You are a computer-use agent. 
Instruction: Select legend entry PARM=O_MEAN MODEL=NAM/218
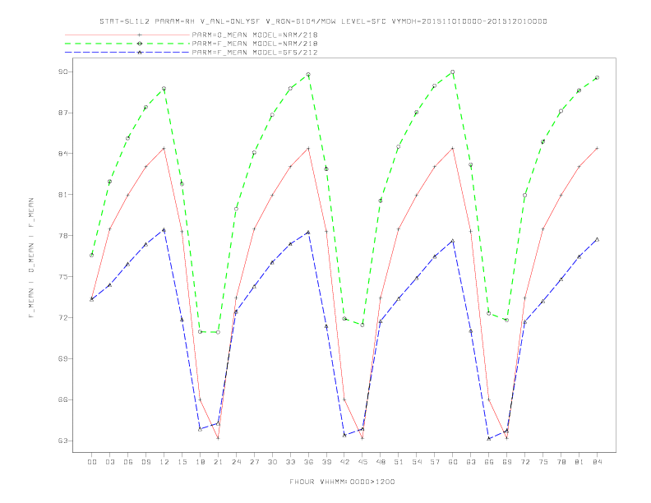(255, 35)
